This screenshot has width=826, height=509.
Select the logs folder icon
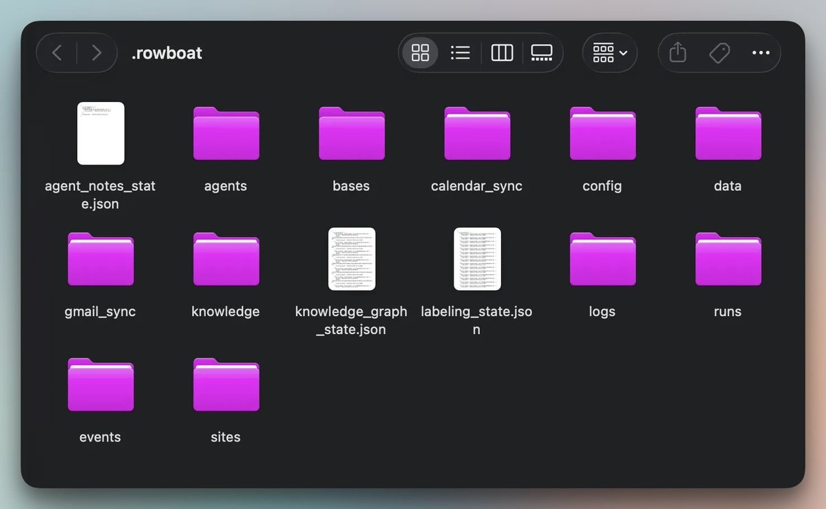[x=602, y=259]
